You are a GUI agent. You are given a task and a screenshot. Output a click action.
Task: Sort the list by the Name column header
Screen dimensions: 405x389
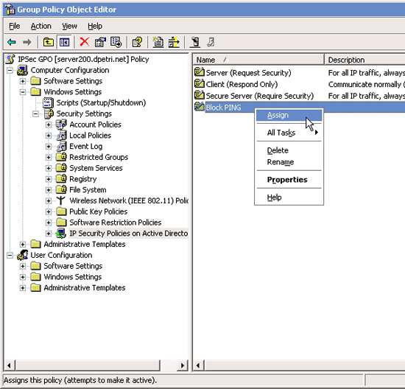coord(258,60)
